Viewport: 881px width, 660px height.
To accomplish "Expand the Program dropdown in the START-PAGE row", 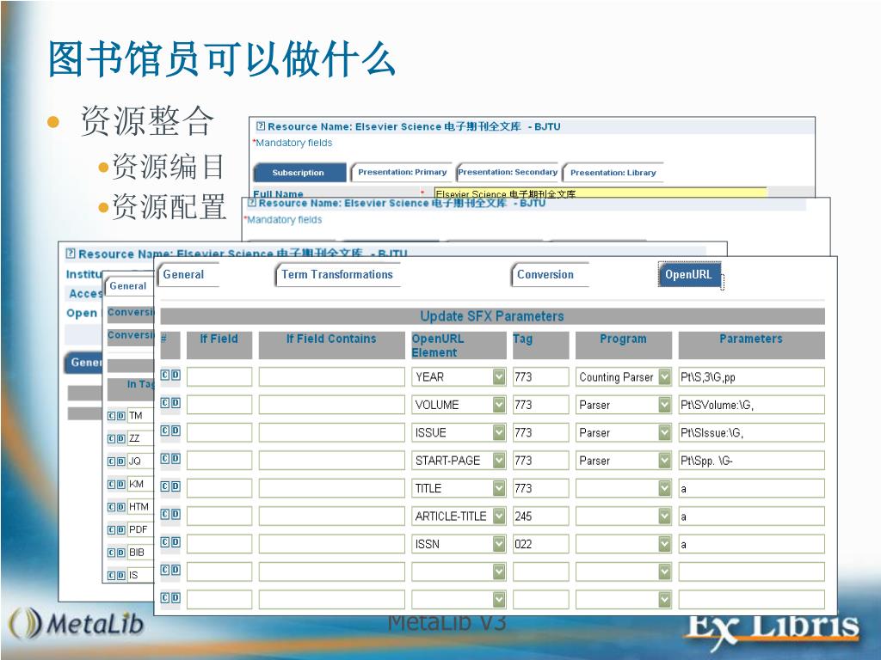I will (x=665, y=461).
